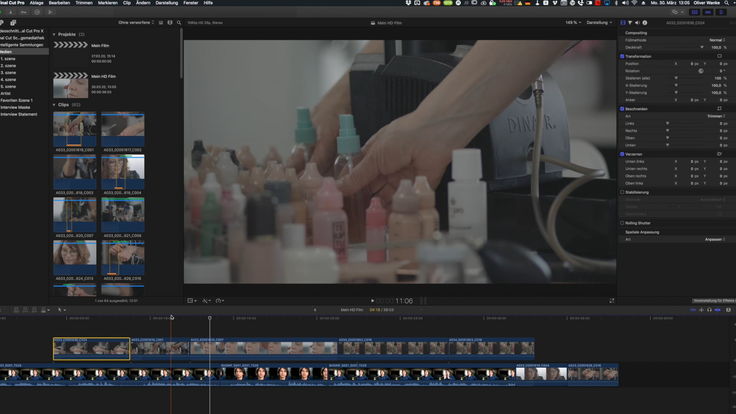Screen dimensions: 736x414
Task: Expand viewer to fullscreen
Action: [612, 301]
